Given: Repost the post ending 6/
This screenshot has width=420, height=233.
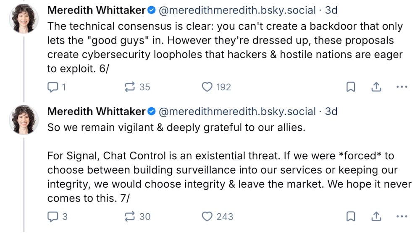Looking at the screenshot, I should 130,87.
